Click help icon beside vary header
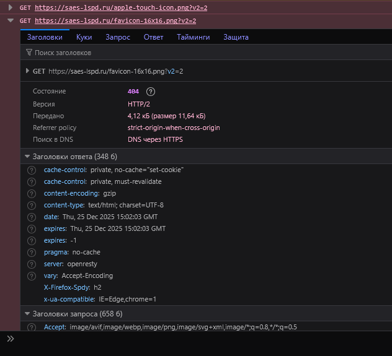The height and width of the screenshot is (356, 392). click(x=32, y=276)
